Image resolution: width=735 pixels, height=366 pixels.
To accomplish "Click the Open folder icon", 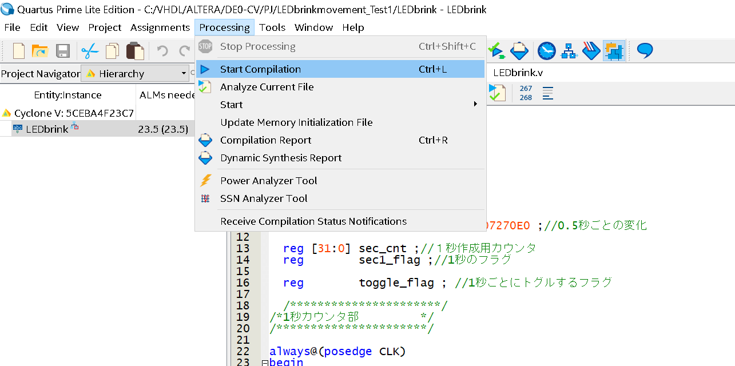I will [40, 51].
